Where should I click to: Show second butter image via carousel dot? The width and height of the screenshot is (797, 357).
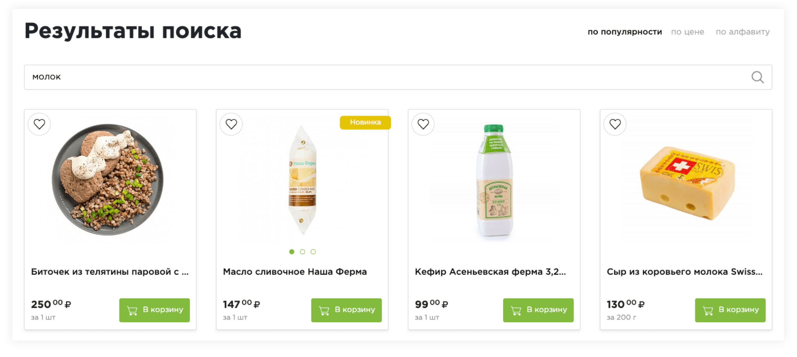[x=302, y=252]
